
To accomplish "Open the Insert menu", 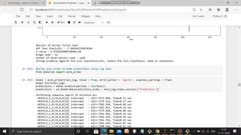I will point(49,16).
